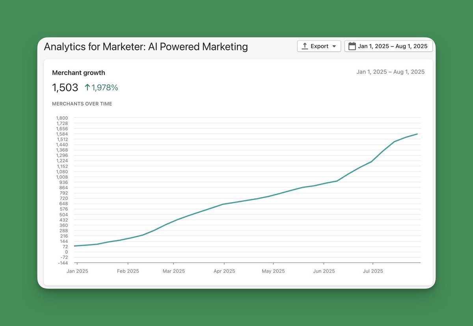The height and width of the screenshot is (326, 473).
Task: Click the page title Analytics for Marketer
Action: (146, 47)
